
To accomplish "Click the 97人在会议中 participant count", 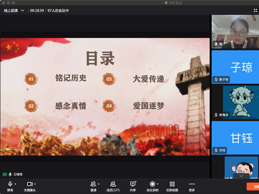I will [x=58, y=11].
